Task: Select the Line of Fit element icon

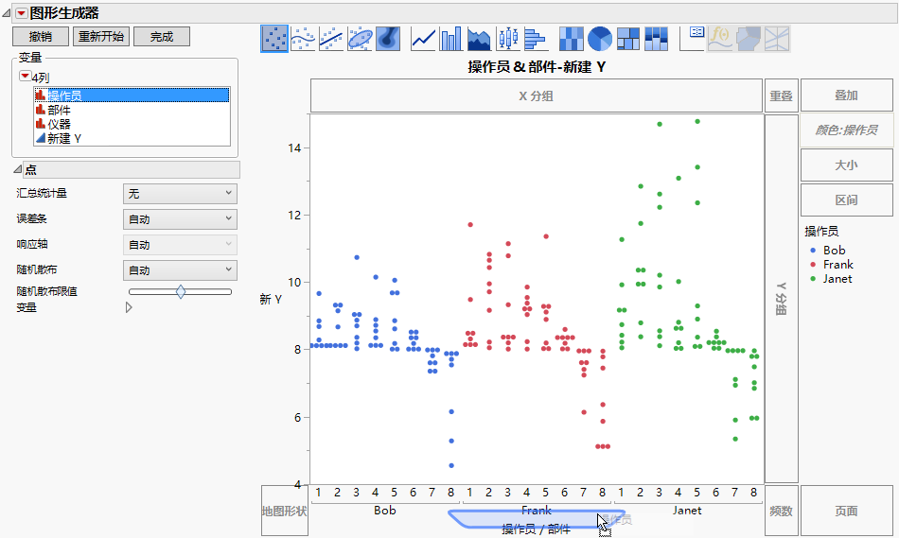Action: (331, 39)
